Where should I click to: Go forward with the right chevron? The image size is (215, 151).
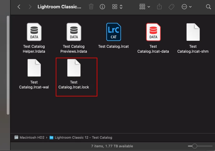pyautogui.click(x=30, y=7)
